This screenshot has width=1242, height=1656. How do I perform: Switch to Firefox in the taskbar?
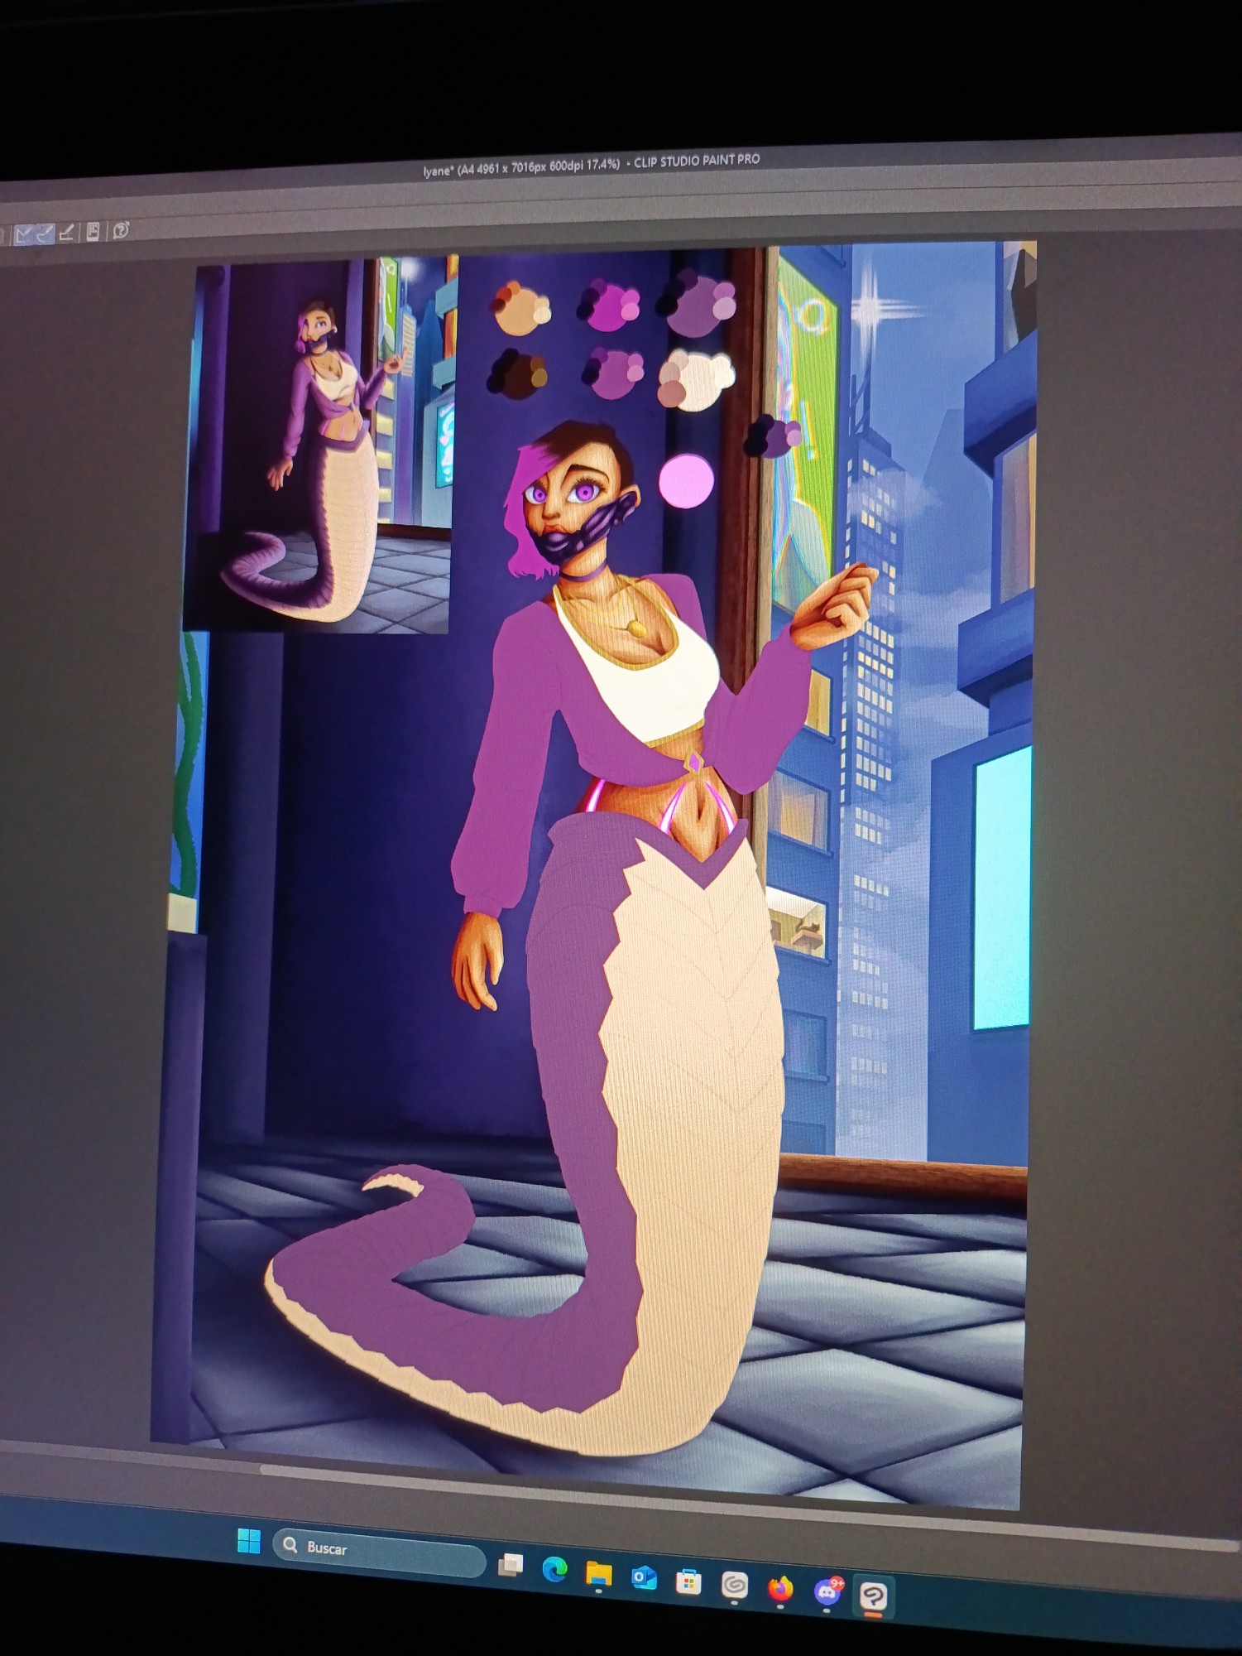tap(779, 1589)
